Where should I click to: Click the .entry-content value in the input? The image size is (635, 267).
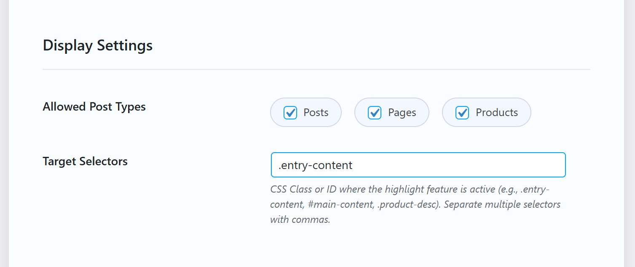point(315,165)
